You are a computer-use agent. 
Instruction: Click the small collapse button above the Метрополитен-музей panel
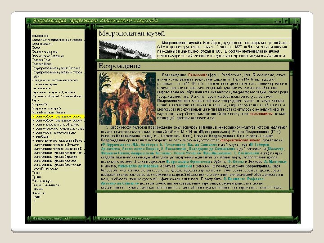coord(101,27)
